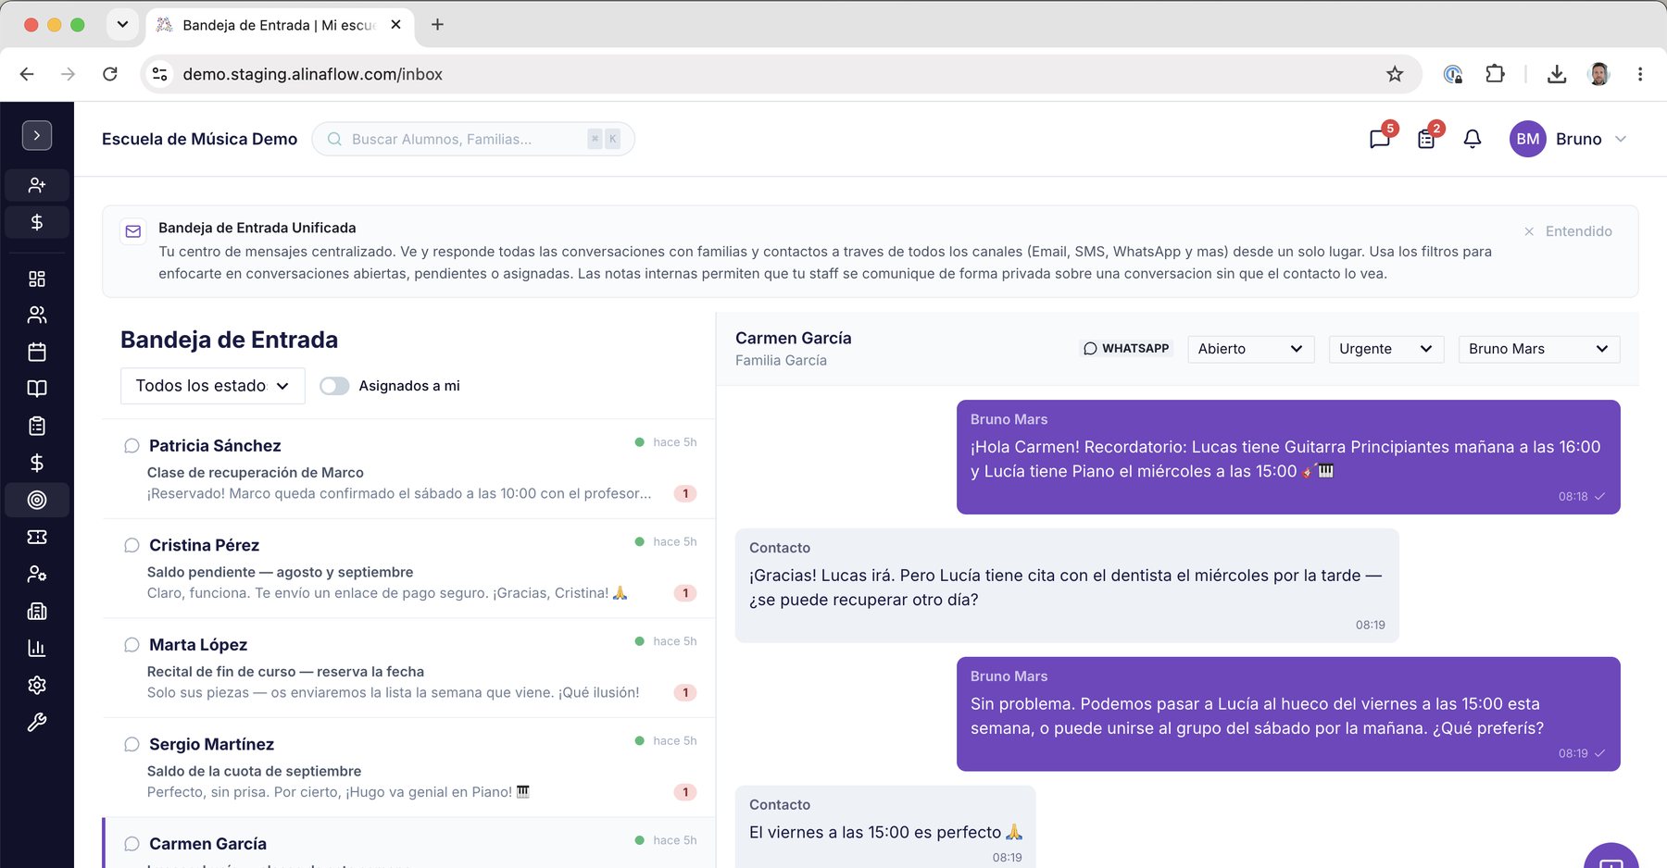Screen dimensions: 1667x868
Task: Open the Todos los estados filter dropdown
Action: [213, 386]
